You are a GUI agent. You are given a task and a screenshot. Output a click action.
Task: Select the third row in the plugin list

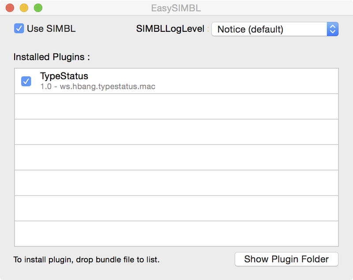176,132
